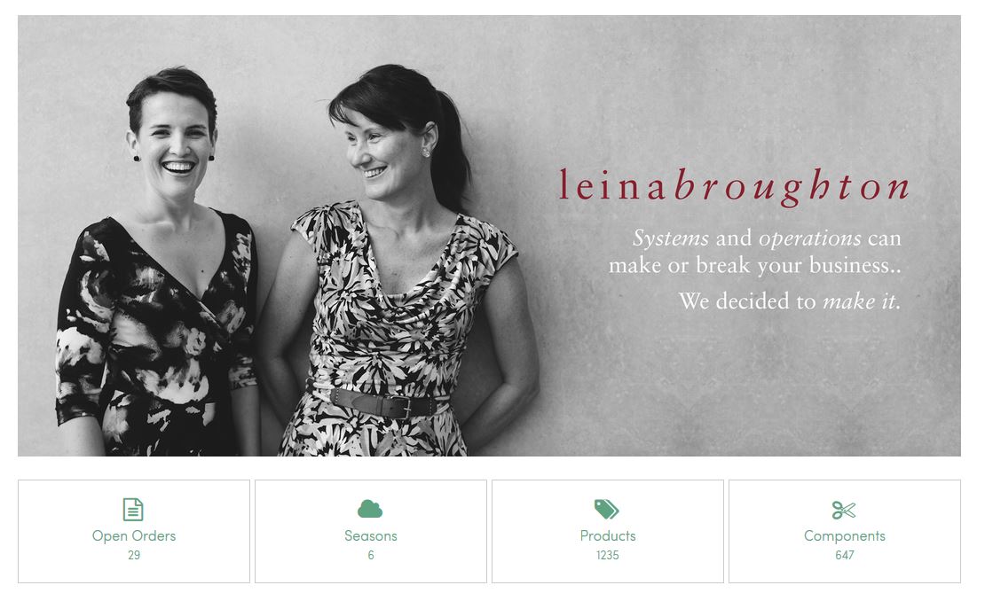
Task: Go to the Components label link
Action: click(844, 535)
